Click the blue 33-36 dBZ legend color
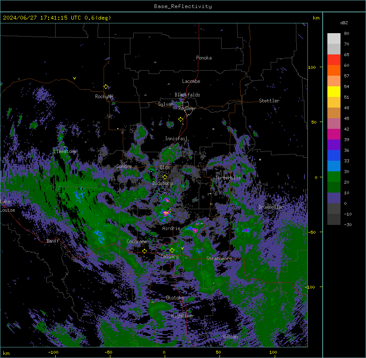The height and width of the screenshot is (358, 366). tap(334, 155)
